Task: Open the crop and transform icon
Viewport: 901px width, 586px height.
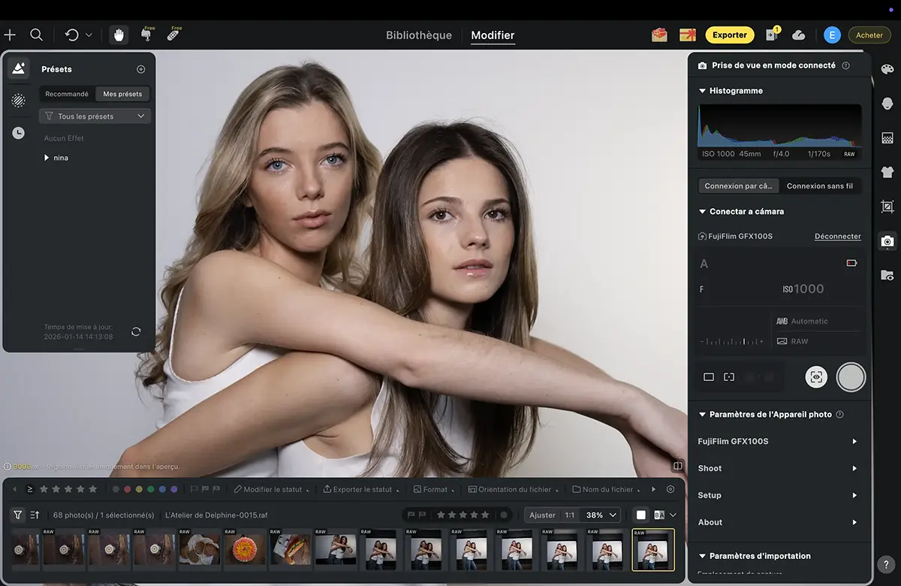Action: click(x=887, y=207)
